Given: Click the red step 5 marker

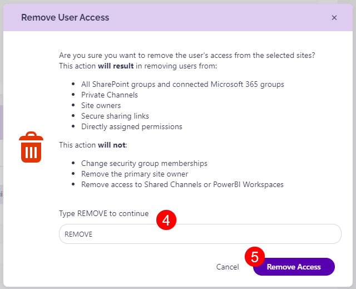Looking at the screenshot, I should [x=255, y=257].
